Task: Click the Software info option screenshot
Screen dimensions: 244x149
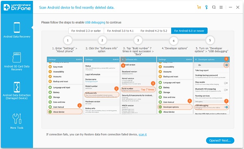Action: [x=102, y=85]
